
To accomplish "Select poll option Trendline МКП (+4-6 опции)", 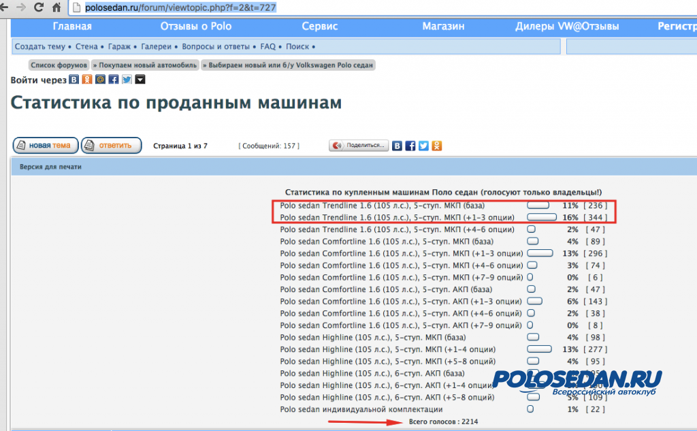I will tap(397, 229).
